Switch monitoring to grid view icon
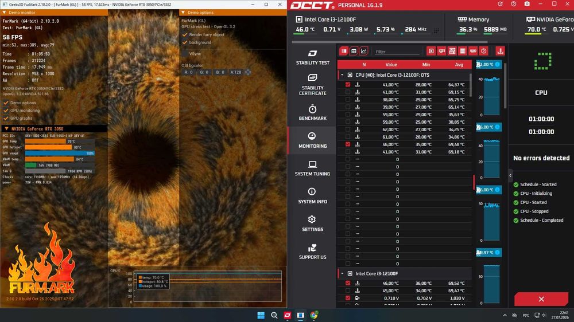The image size is (574, 322). click(354, 51)
